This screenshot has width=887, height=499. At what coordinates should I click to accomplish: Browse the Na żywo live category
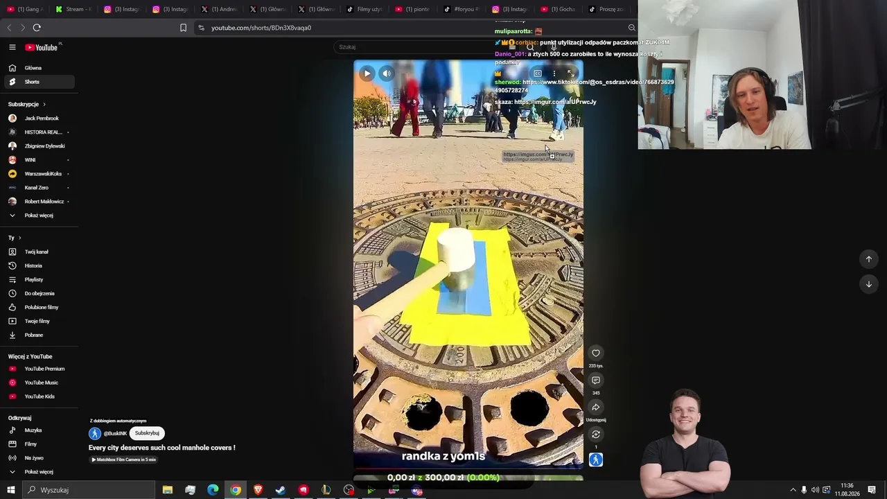39,458
